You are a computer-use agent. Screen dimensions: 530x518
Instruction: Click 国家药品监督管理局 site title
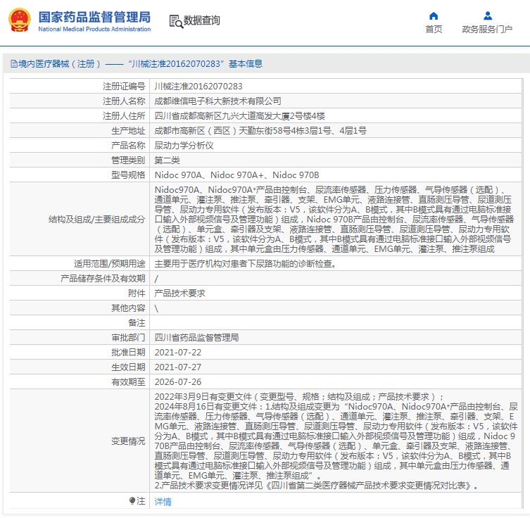click(94, 17)
